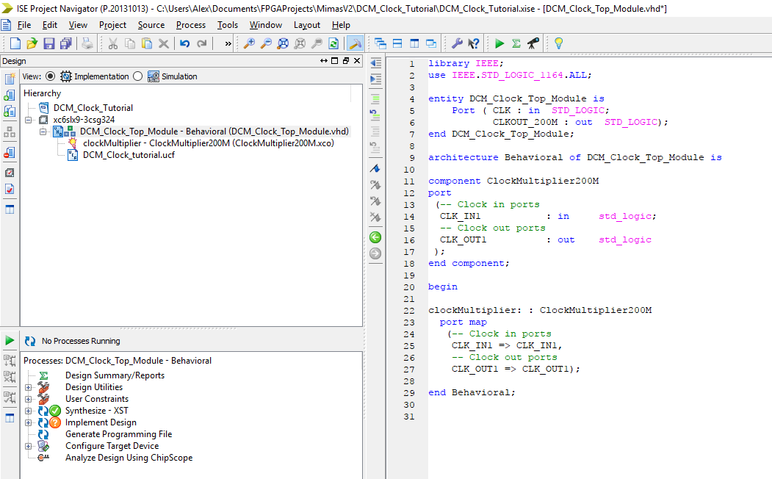Save the file using the Save icon

(48, 43)
